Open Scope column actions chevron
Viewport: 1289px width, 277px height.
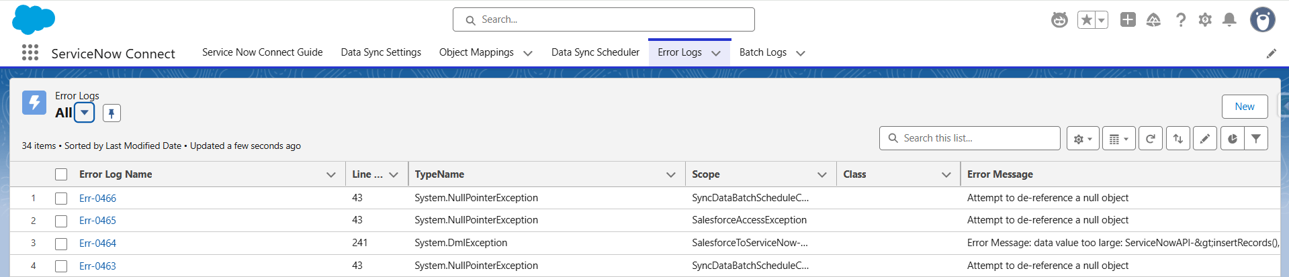tap(822, 174)
